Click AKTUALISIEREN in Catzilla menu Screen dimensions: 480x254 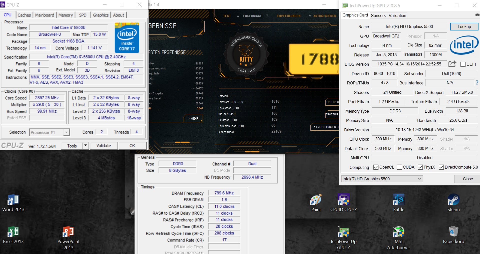point(325,16)
